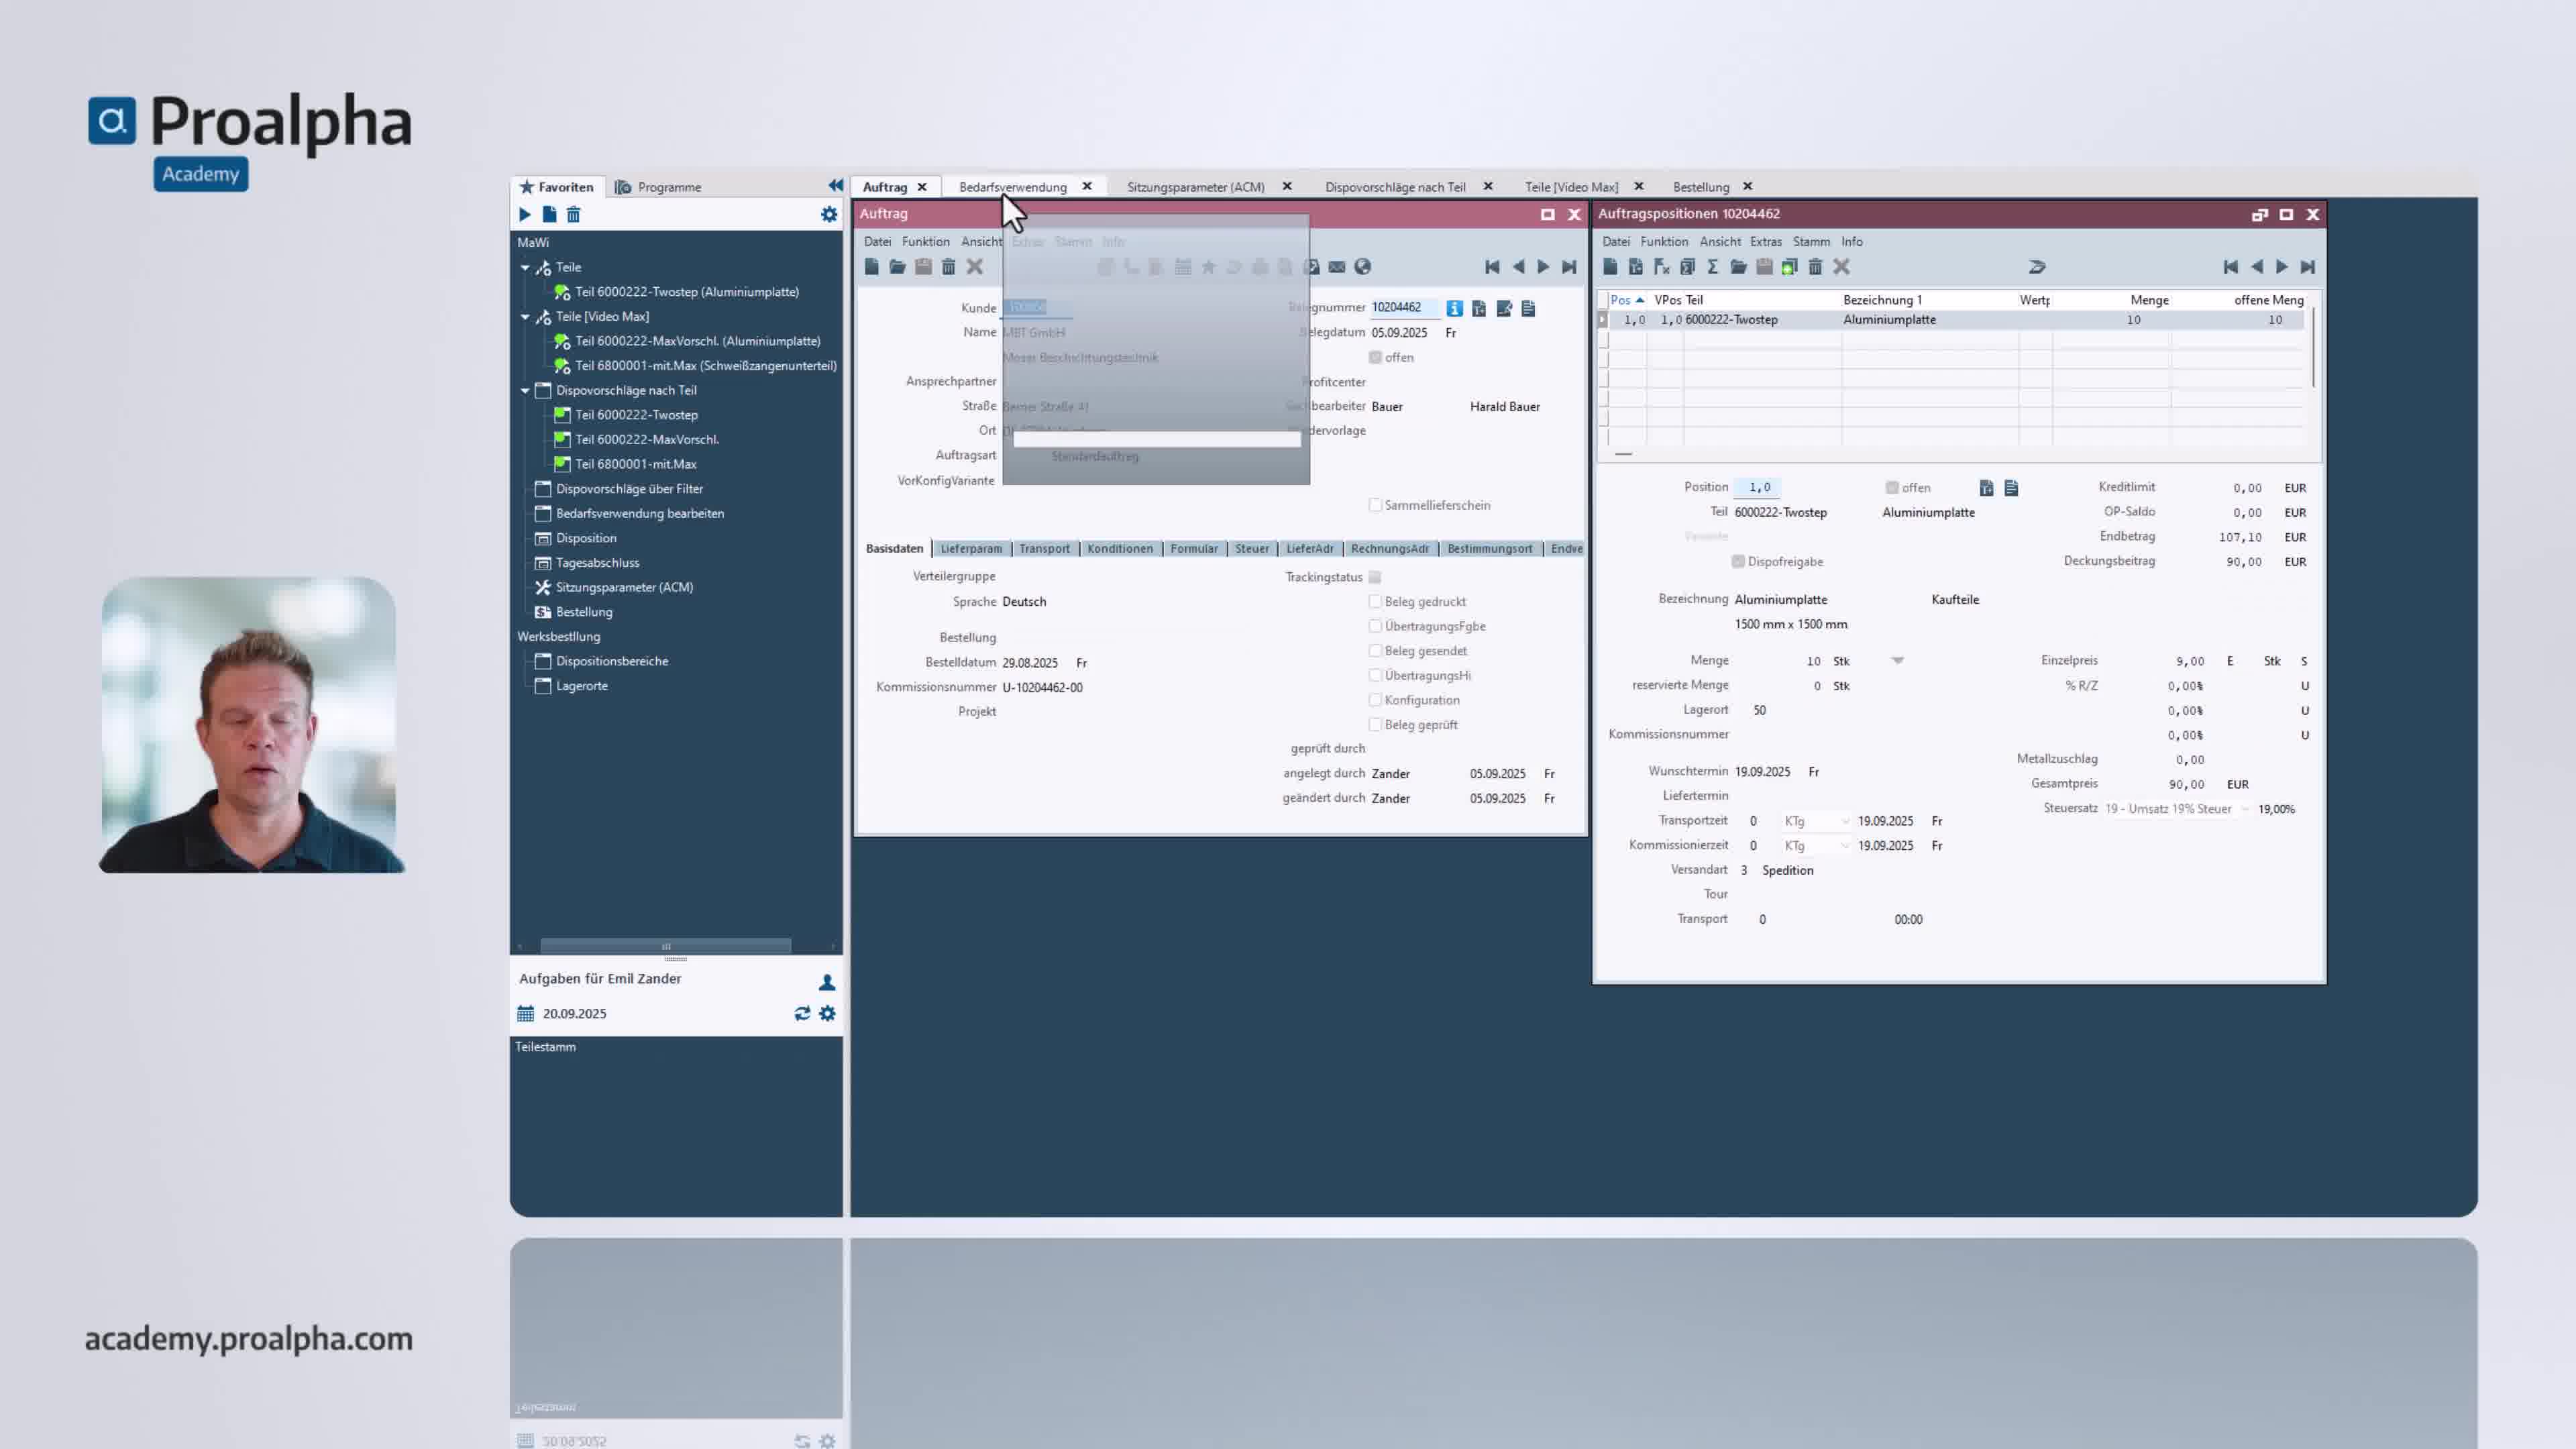Click blue info icon beside Belegnummer

[x=1454, y=308]
